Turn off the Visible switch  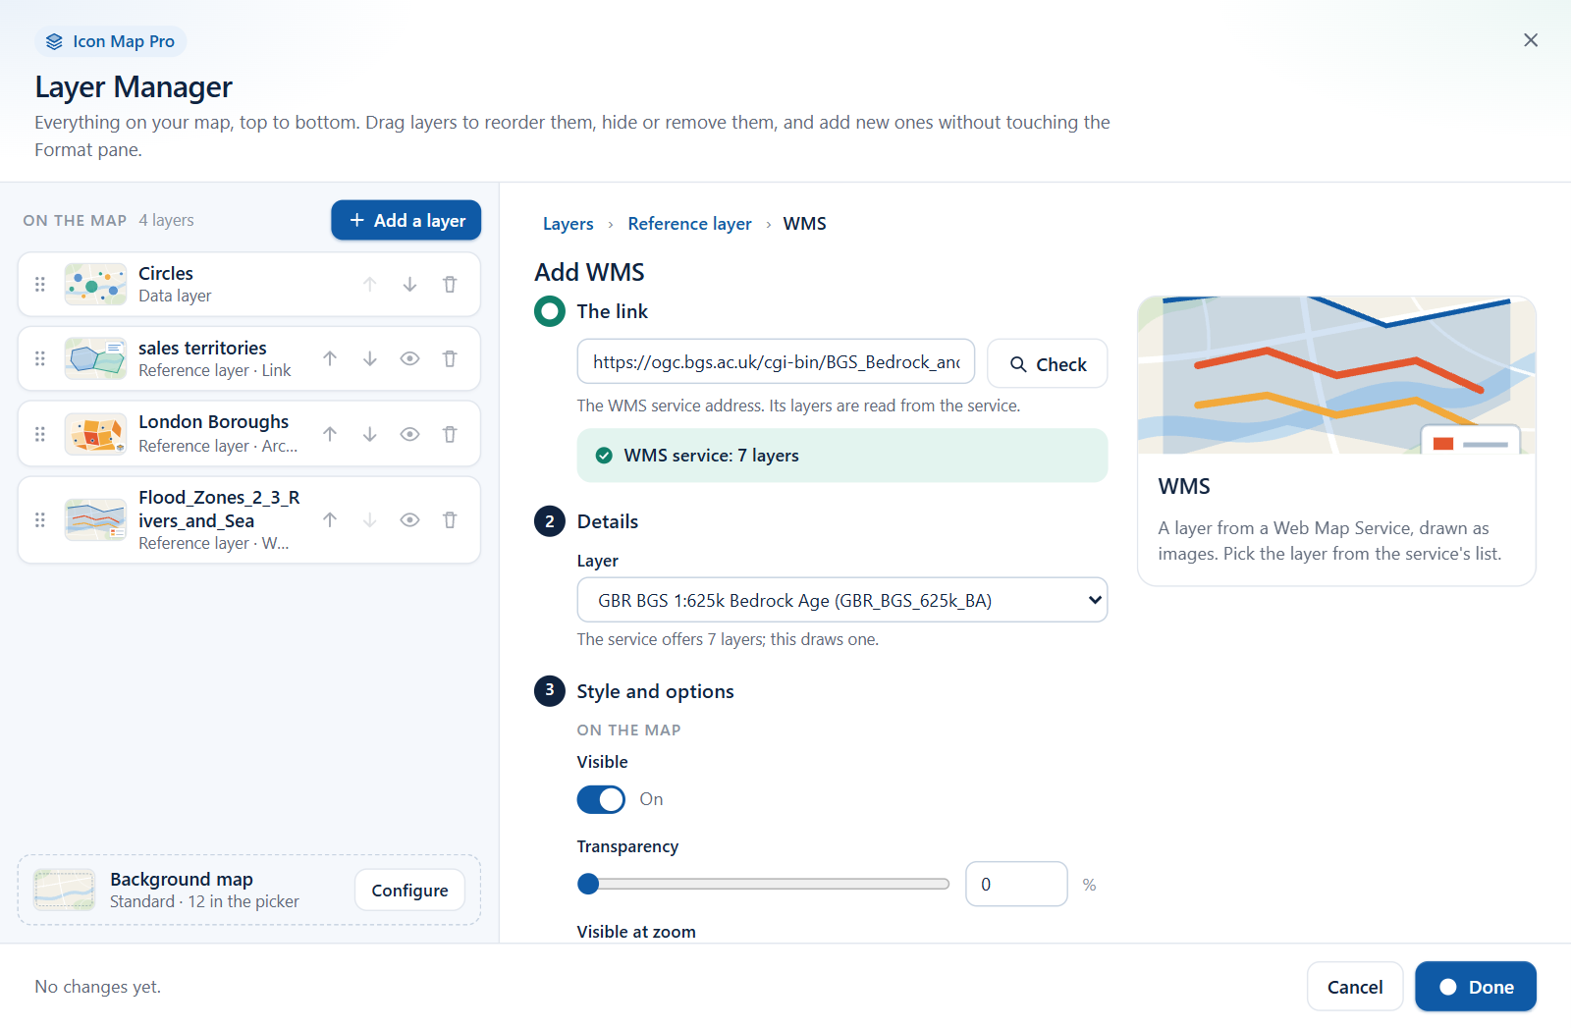click(601, 799)
